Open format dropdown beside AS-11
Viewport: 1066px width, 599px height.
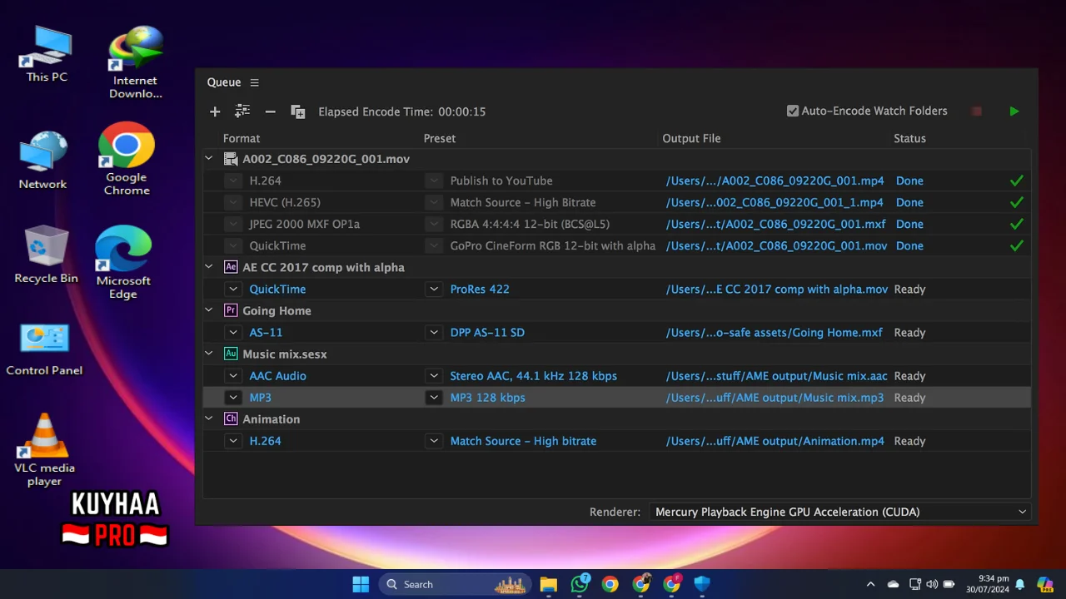pyautogui.click(x=233, y=332)
